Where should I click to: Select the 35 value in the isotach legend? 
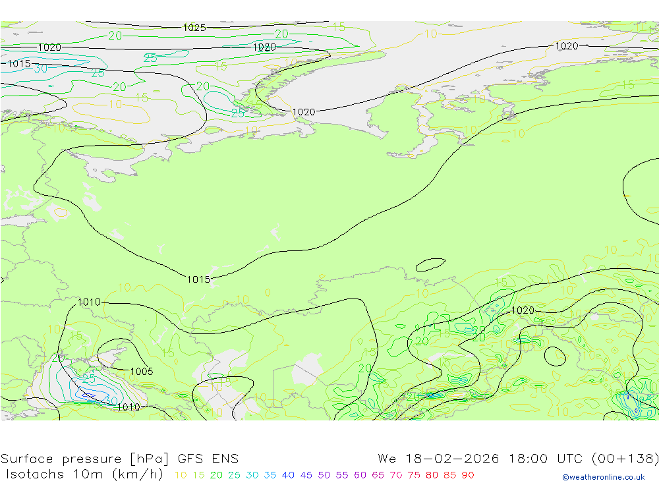point(270,475)
